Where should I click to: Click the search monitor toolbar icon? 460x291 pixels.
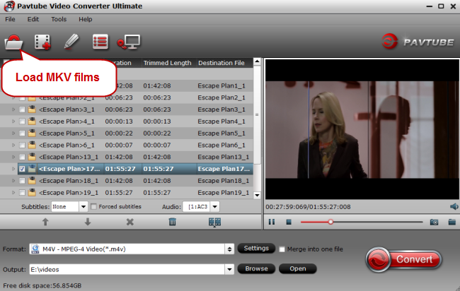129,42
